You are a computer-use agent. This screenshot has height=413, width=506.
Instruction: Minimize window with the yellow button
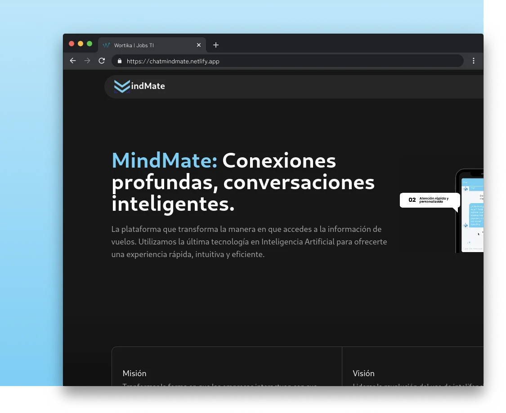(81, 44)
